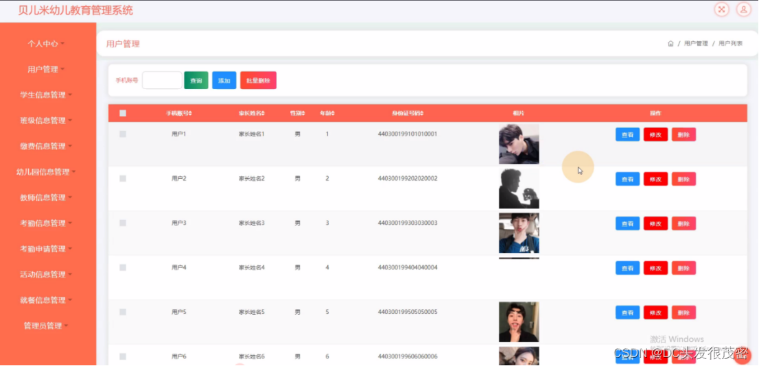Expand the 个人中心 sidebar menu
The height and width of the screenshot is (366, 759).
[46, 43]
